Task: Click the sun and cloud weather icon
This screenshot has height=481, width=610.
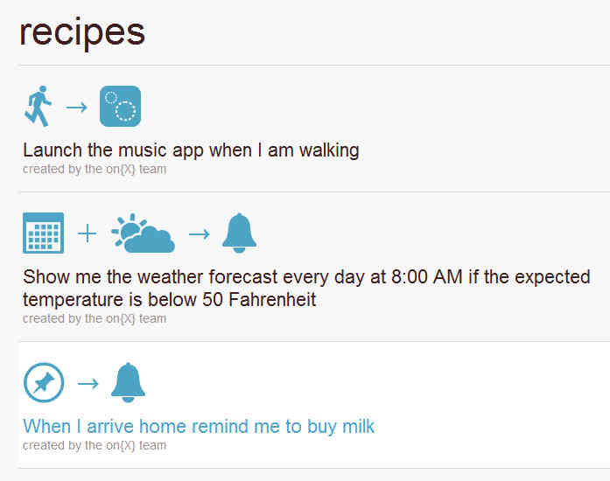Action: click(x=143, y=233)
